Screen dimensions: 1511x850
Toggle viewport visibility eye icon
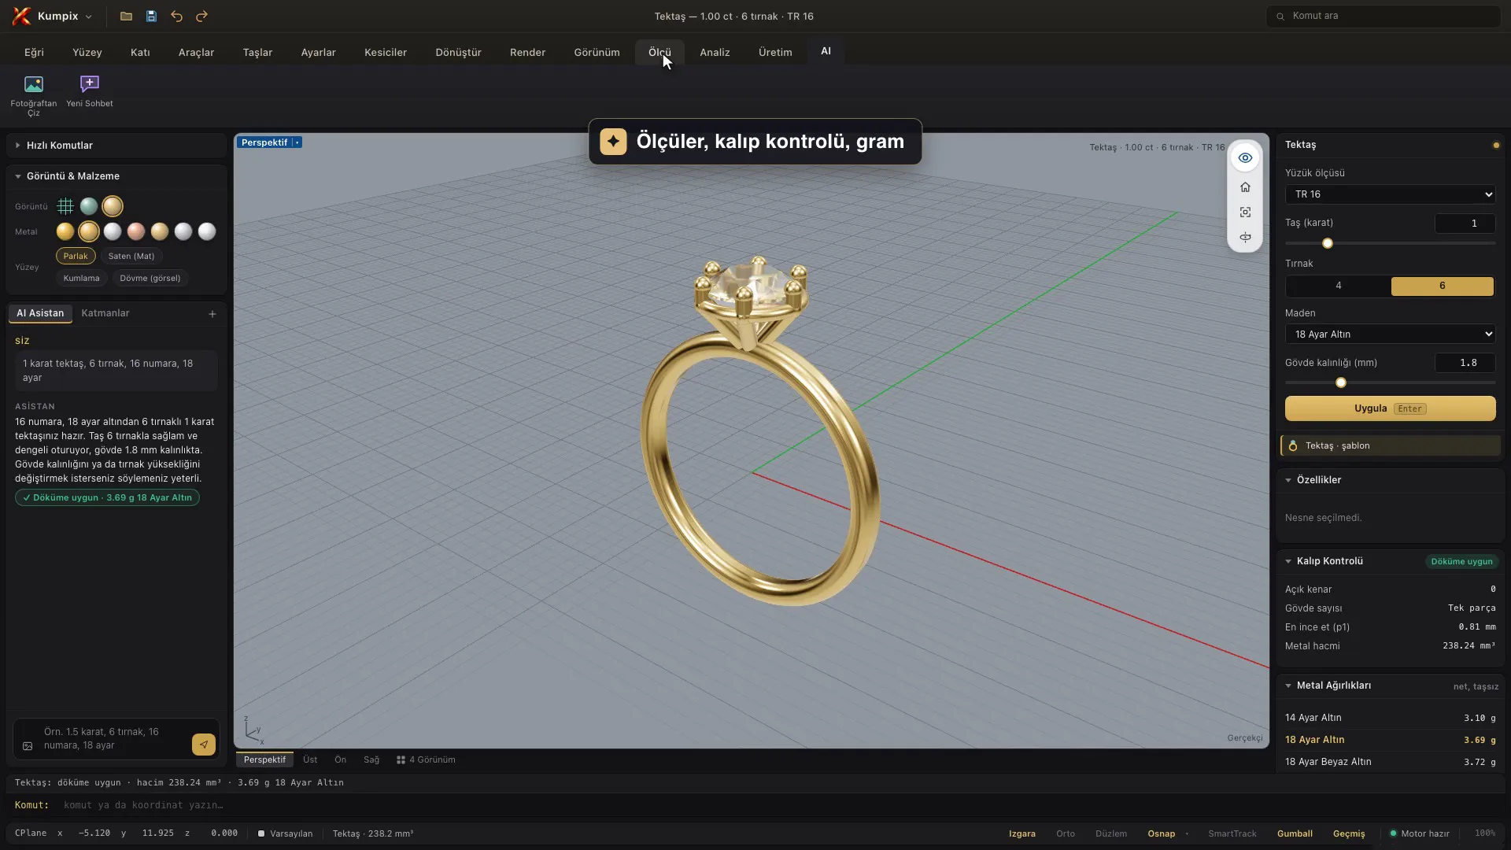[x=1245, y=158]
